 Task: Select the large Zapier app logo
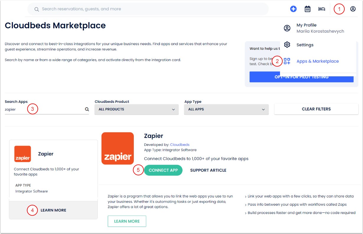(117, 148)
